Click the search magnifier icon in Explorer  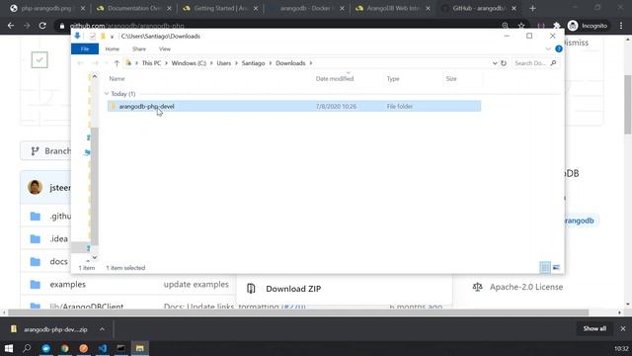(553, 63)
